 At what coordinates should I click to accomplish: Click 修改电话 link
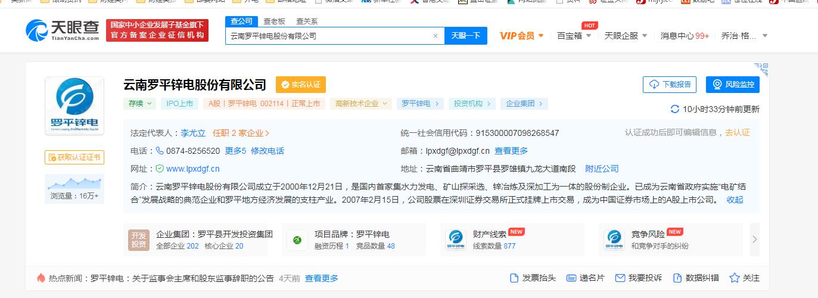point(268,151)
